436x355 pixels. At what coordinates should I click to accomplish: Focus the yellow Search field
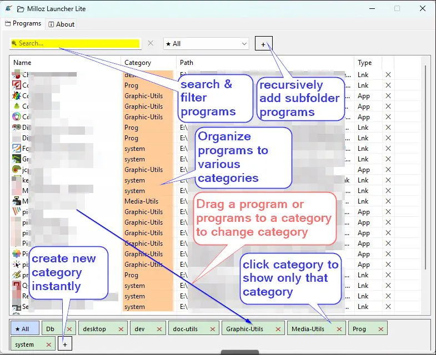[76, 43]
